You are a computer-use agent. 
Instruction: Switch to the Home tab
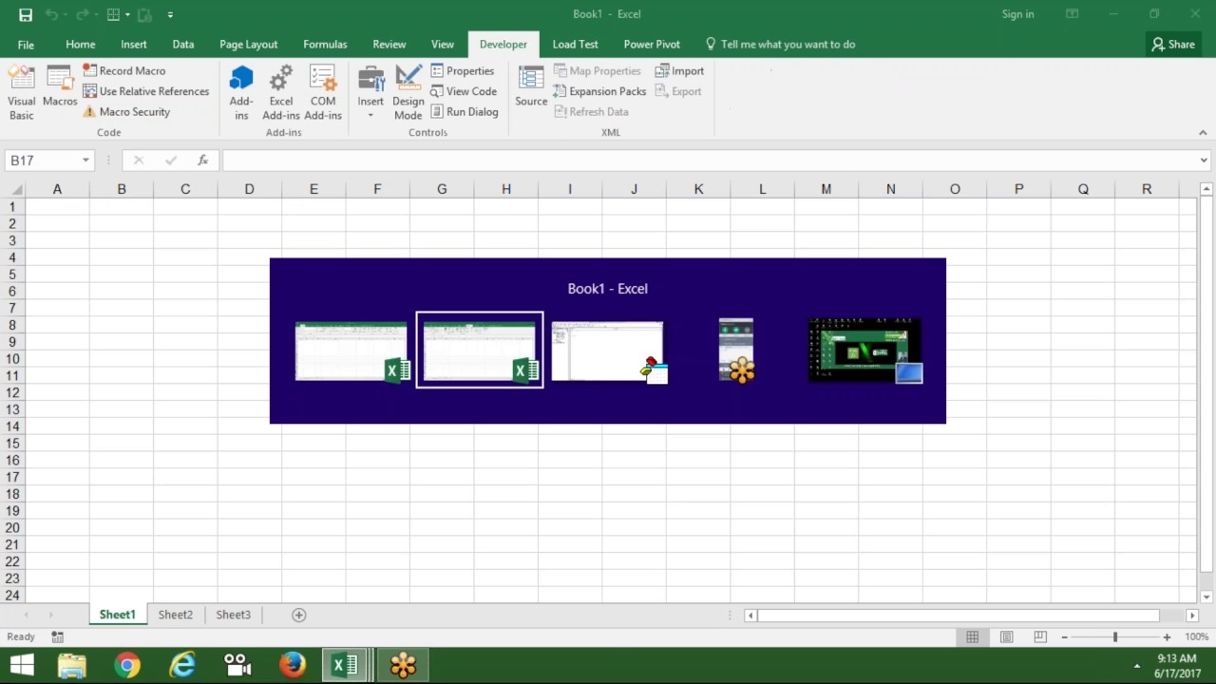point(80,44)
